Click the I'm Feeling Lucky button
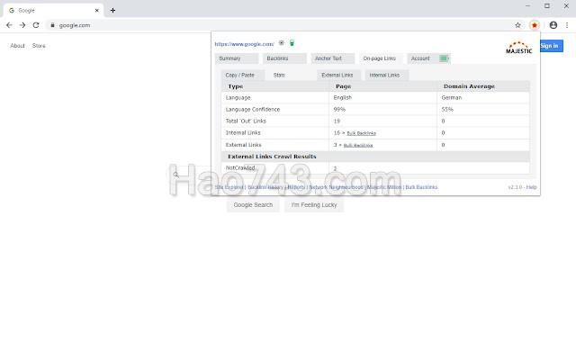 [x=314, y=205]
